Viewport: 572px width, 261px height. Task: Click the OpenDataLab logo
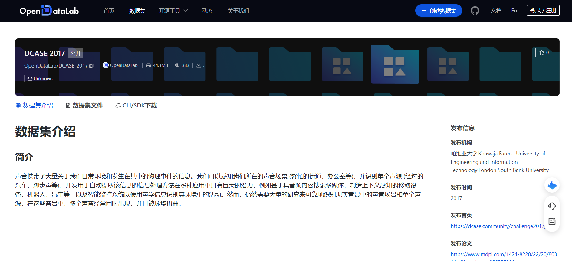point(49,11)
